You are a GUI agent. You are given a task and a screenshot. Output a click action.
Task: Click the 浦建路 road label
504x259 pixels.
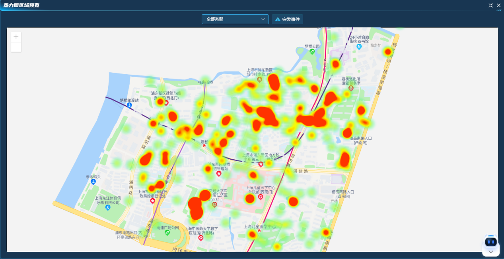(301, 171)
